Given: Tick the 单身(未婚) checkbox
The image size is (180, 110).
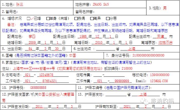Looking at the screenshot, I should click(48, 19).
